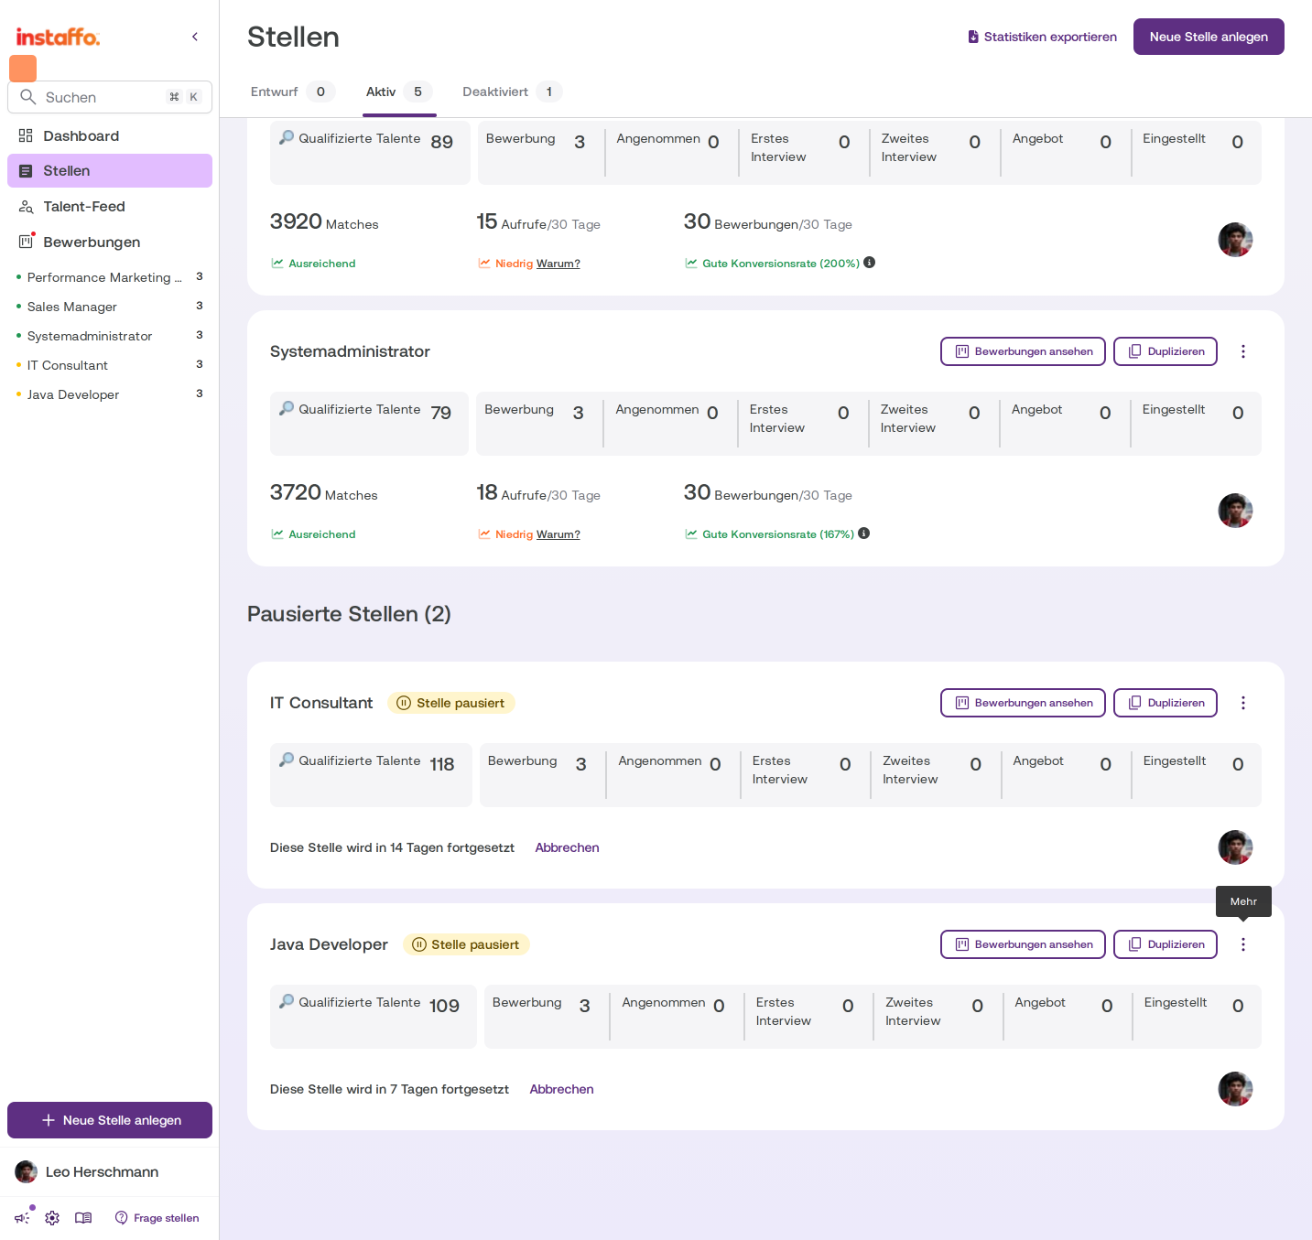This screenshot has width=1312, height=1240.
Task: Go to Dashboard in the sidebar
Action: [110, 135]
